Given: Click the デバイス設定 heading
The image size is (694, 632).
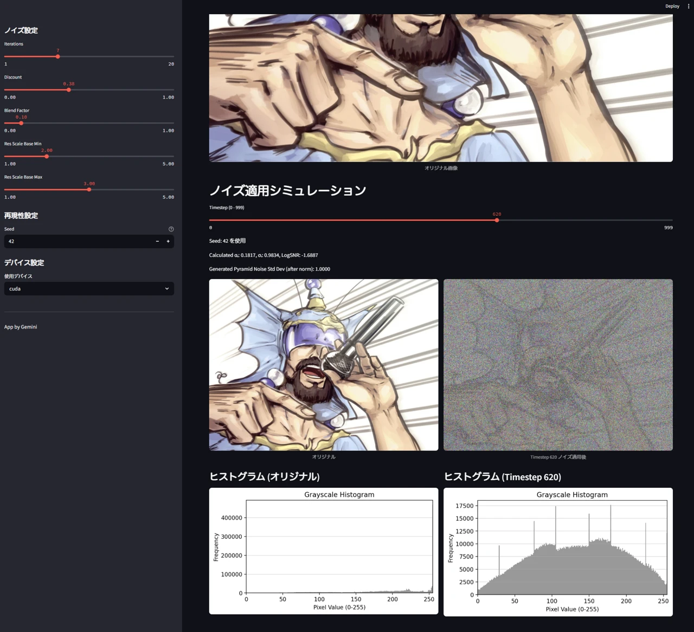Looking at the screenshot, I should pyautogui.click(x=24, y=263).
